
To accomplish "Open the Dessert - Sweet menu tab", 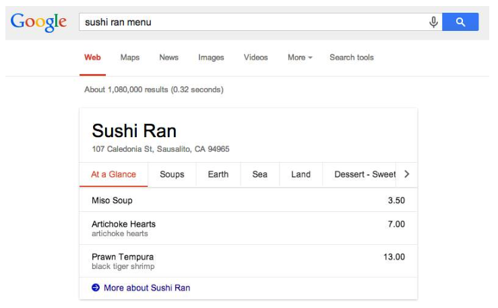I will pos(359,174).
